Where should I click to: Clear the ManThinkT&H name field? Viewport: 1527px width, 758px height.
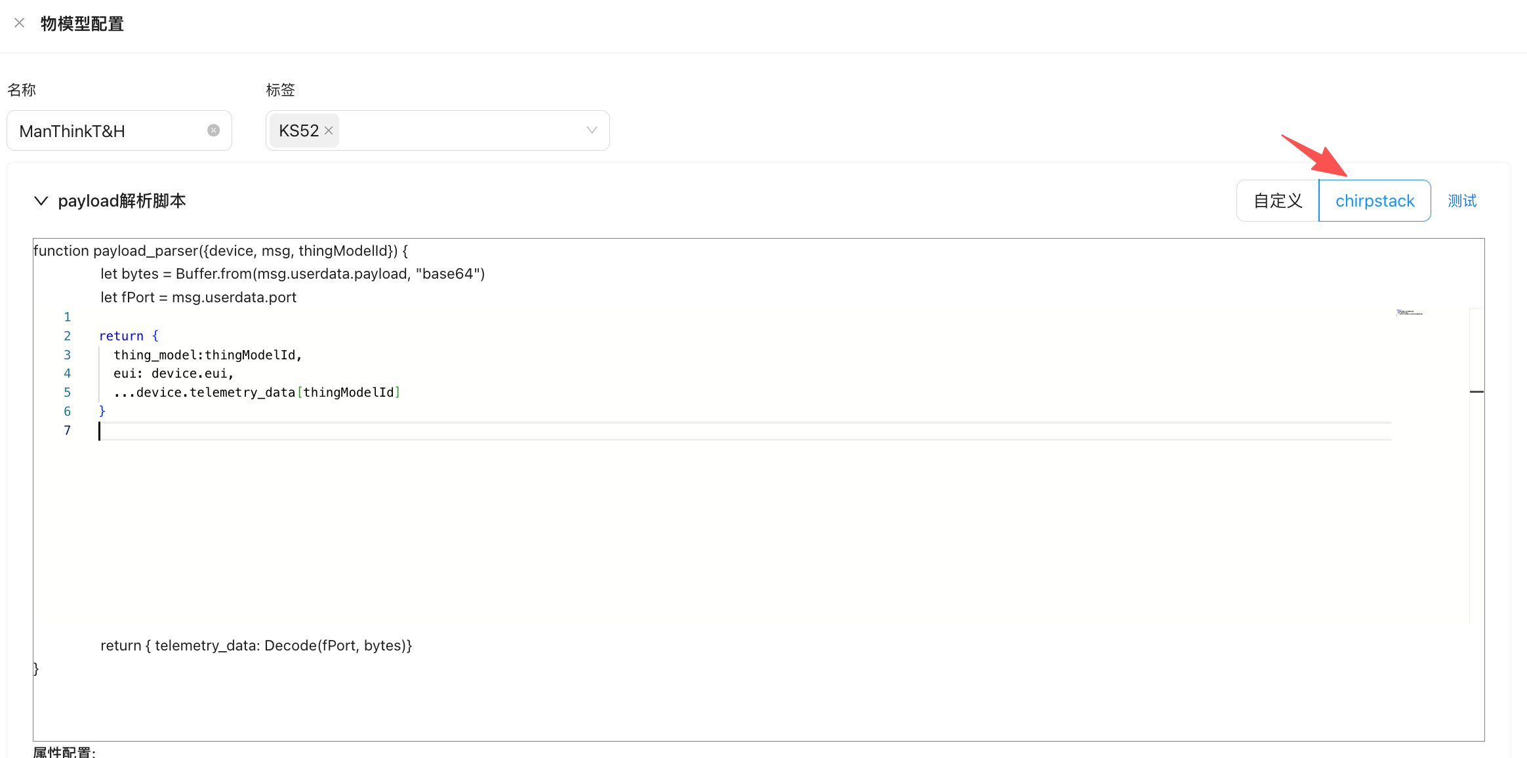click(x=213, y=130)
